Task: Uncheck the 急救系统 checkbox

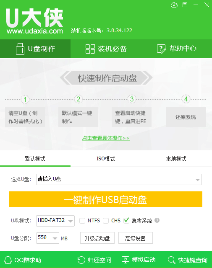Action: coord(126,221)
